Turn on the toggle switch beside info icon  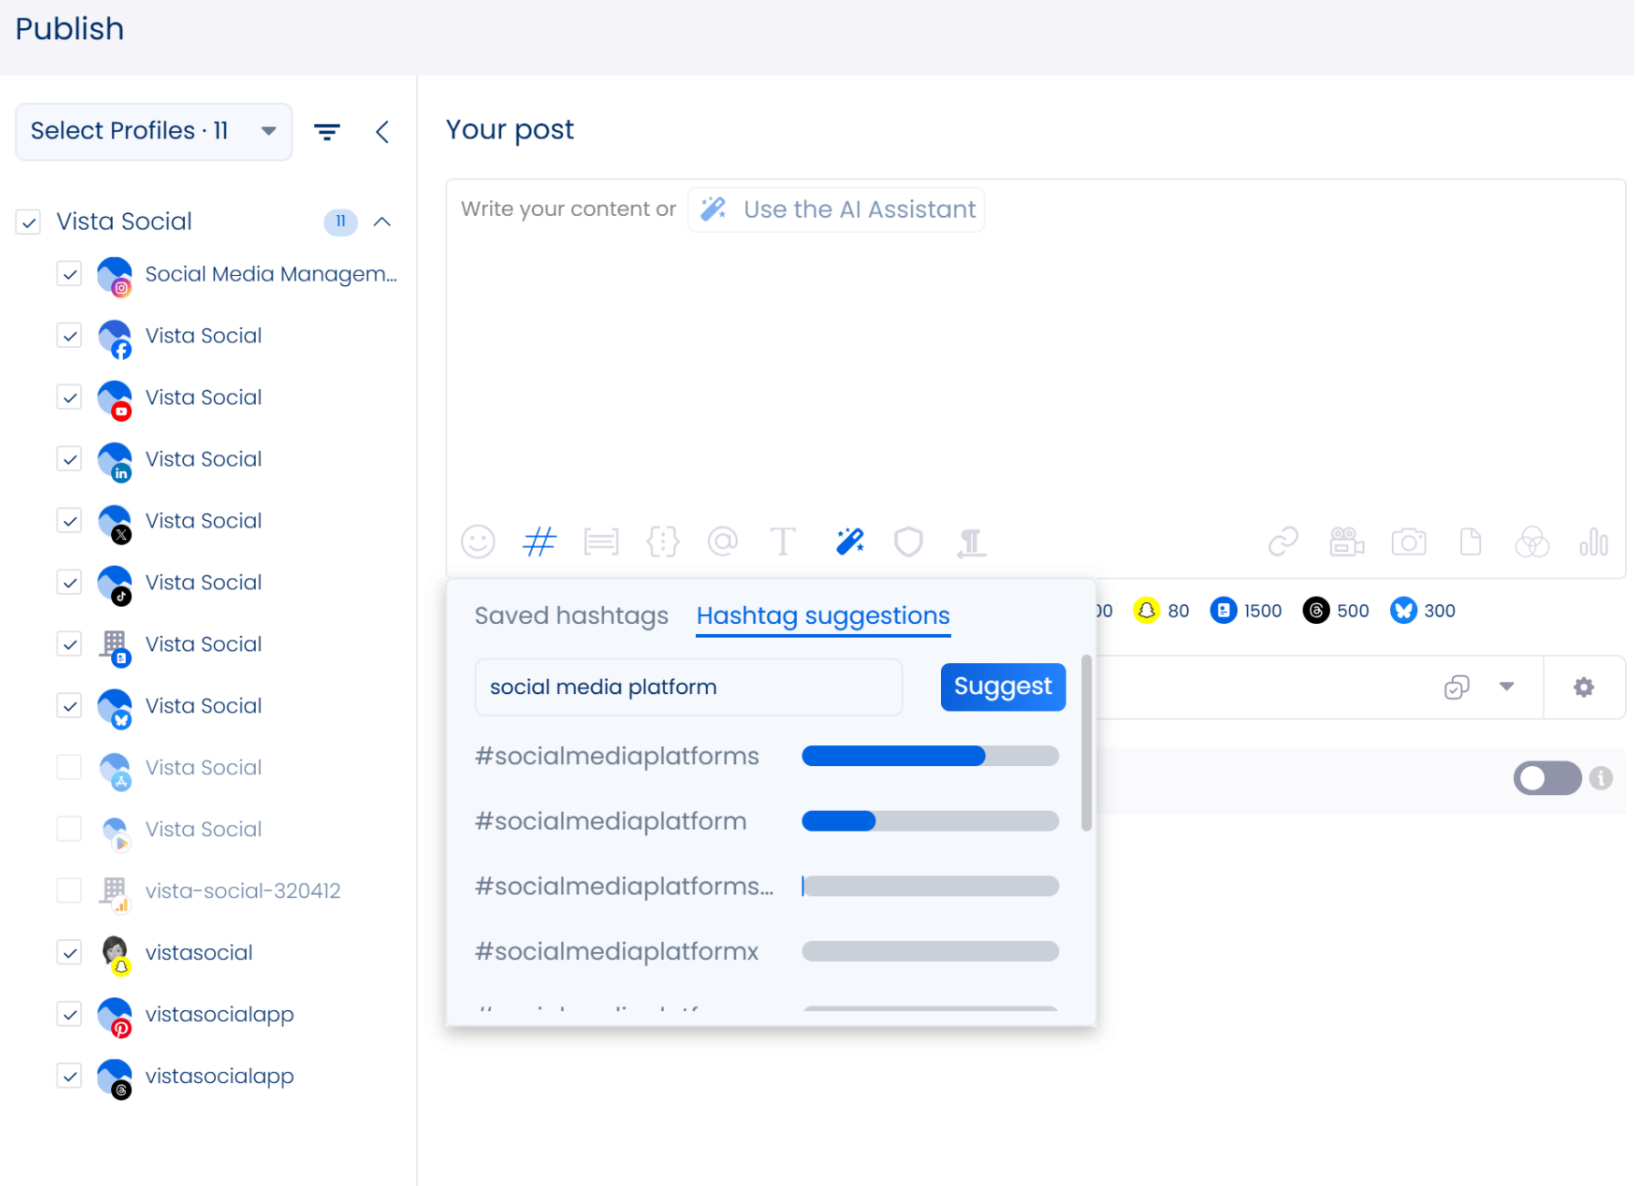click(1546, 778)
